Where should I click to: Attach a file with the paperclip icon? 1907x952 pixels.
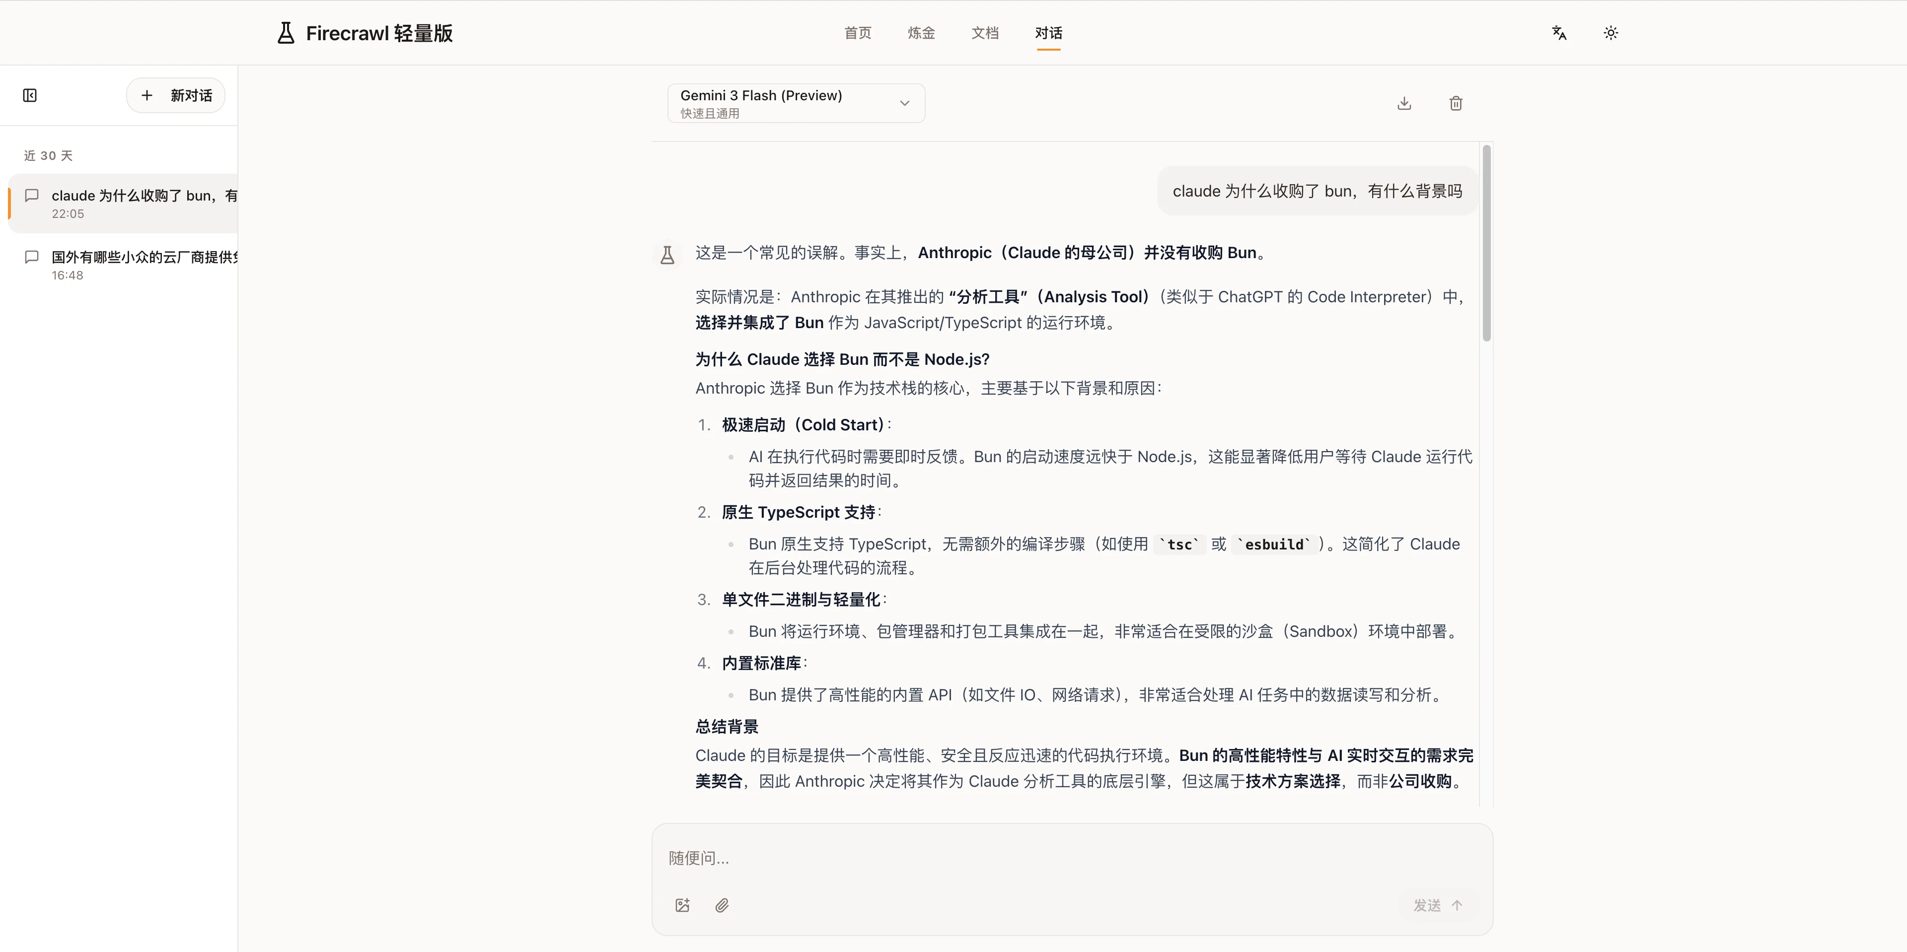(x=722, y=905)
